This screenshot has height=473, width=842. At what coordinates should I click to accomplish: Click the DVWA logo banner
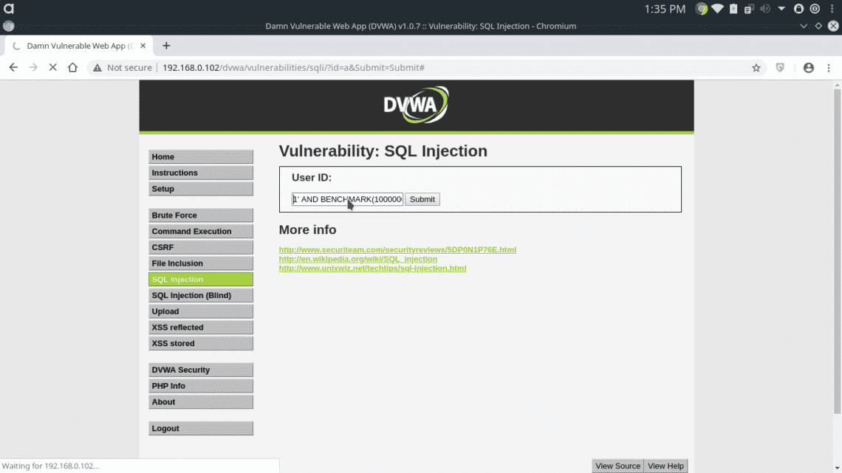tap(416, 105)
